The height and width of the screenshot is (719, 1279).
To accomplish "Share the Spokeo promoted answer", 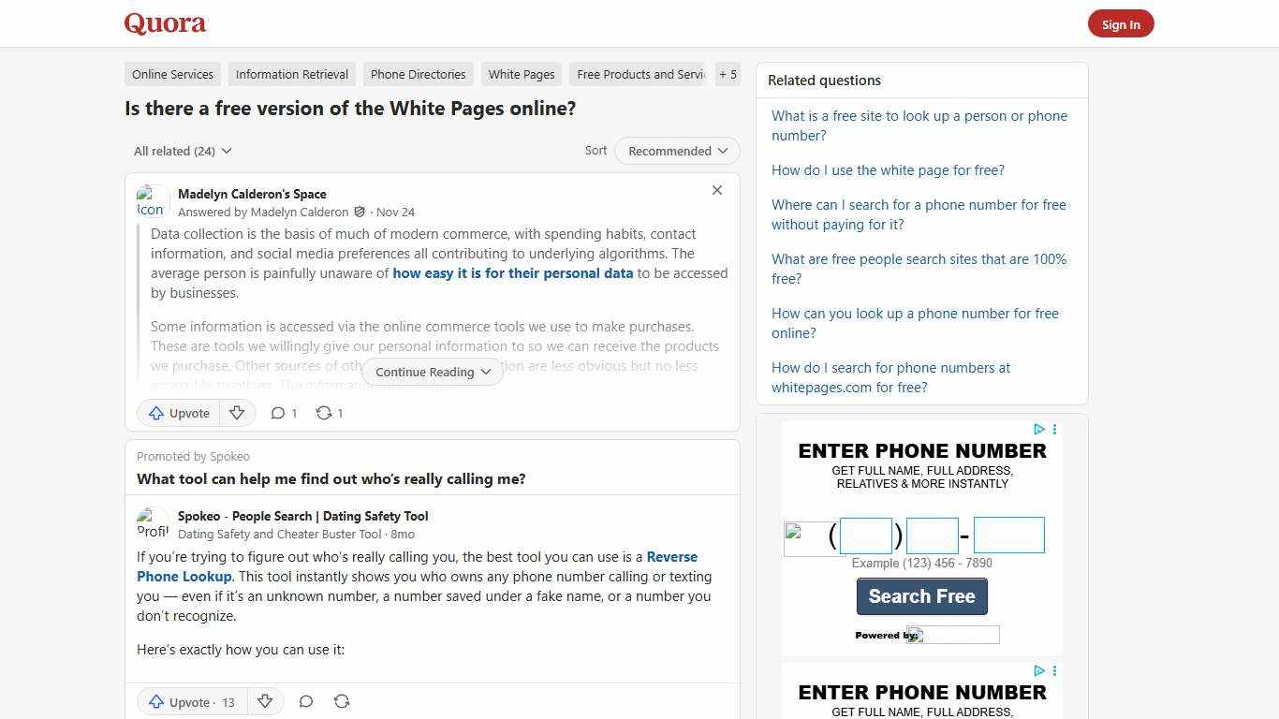I will pos(342,701).
